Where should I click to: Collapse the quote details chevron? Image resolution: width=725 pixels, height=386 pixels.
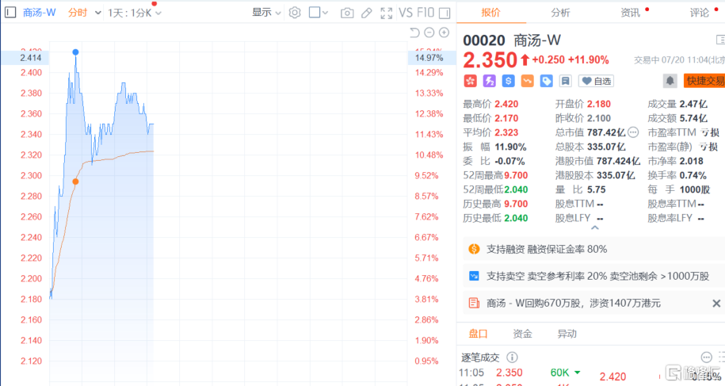(595, 228)
